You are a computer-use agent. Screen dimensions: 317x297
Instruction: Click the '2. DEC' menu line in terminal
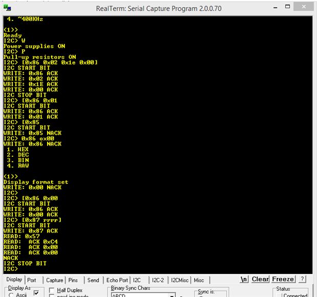tap(18, 155)
